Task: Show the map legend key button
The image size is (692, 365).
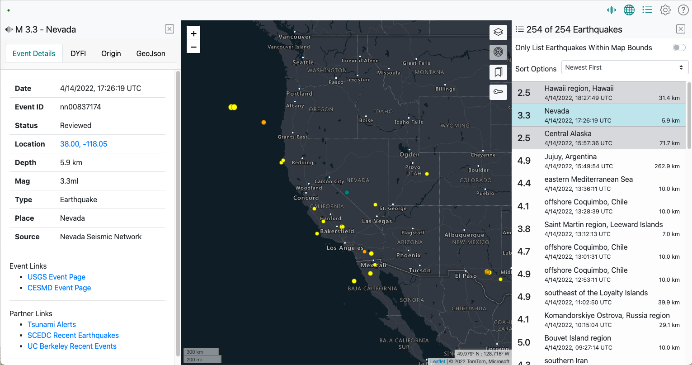Action: (x=498, y=92)
